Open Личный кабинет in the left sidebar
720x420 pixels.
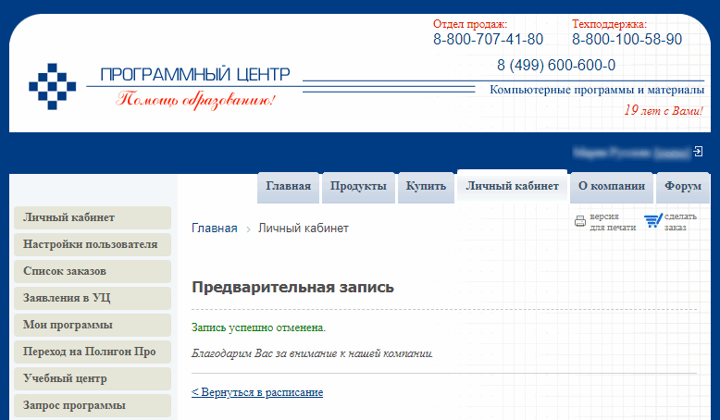[x=92, y=218]
